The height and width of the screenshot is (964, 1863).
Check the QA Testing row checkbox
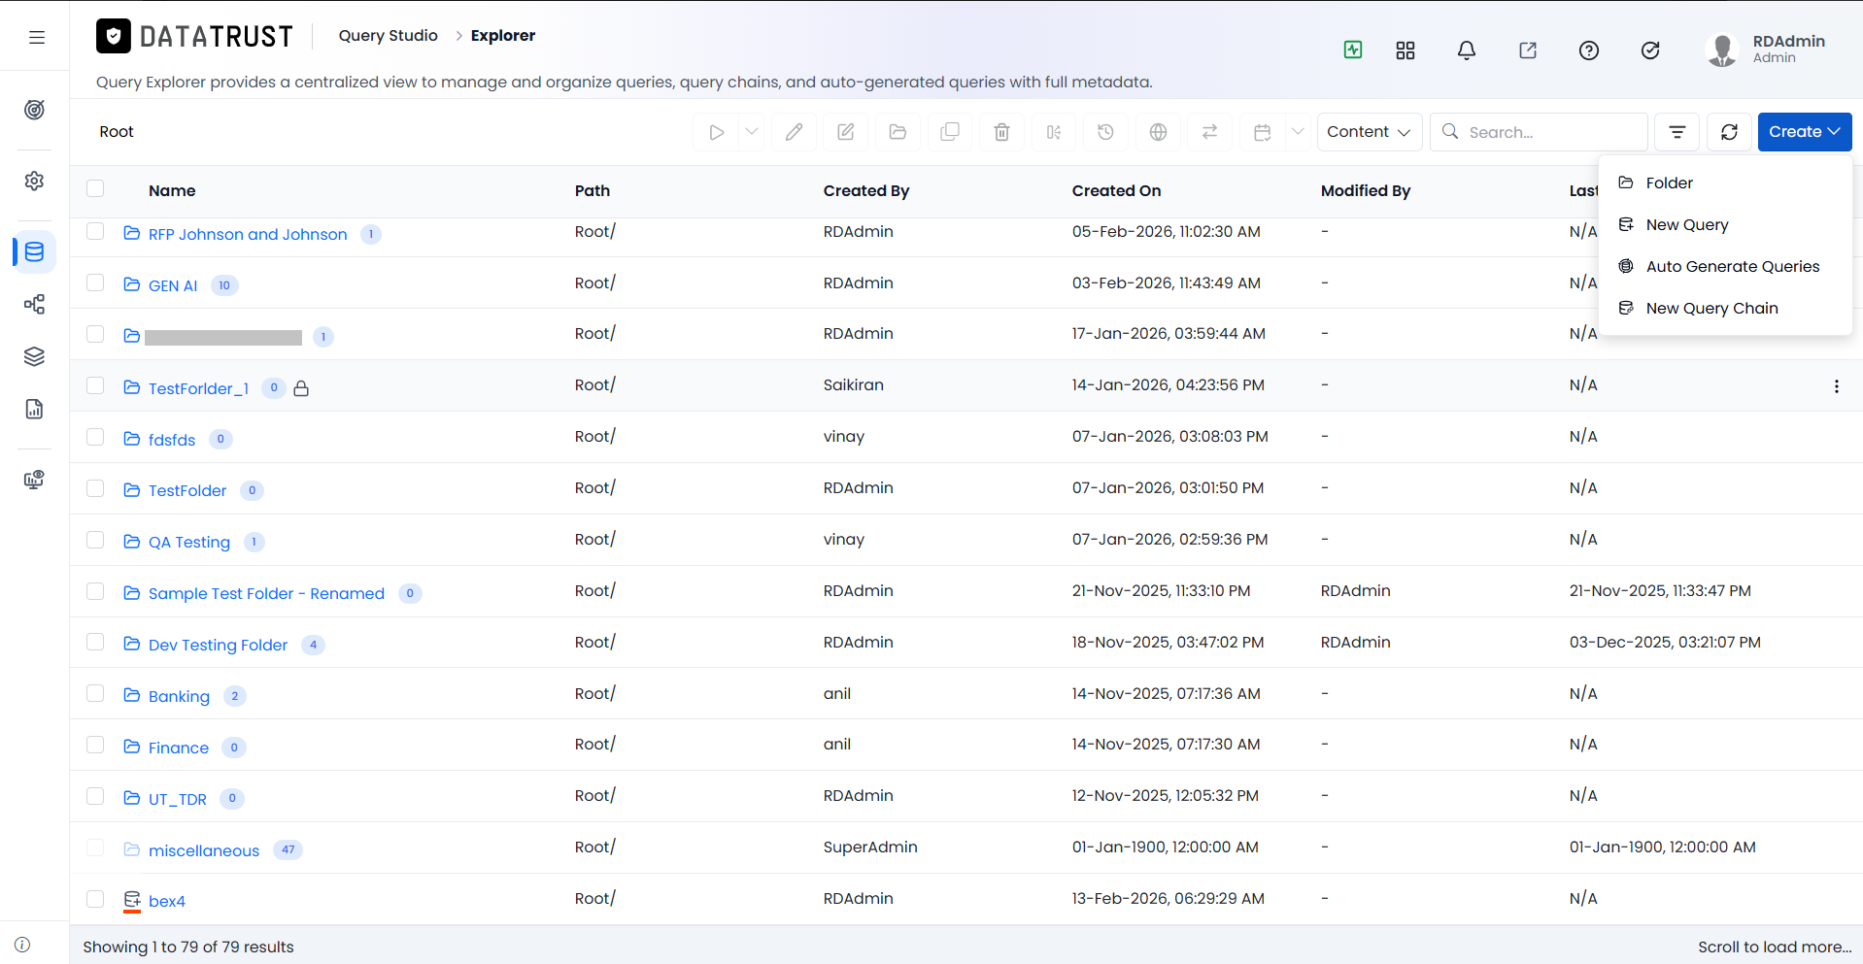click(x=95, y=540)
